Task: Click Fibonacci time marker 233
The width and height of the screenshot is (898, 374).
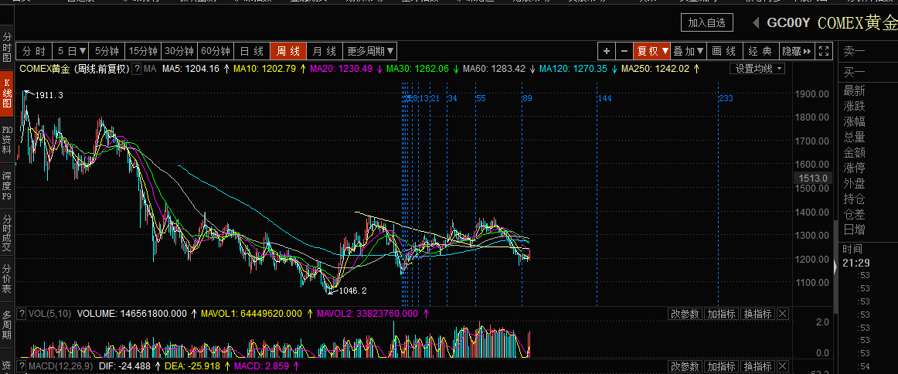Action: 726,98
